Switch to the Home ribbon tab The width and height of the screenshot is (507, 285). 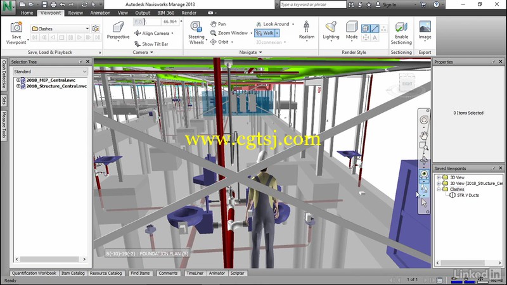pyautogui.click(x=27, y=13)
